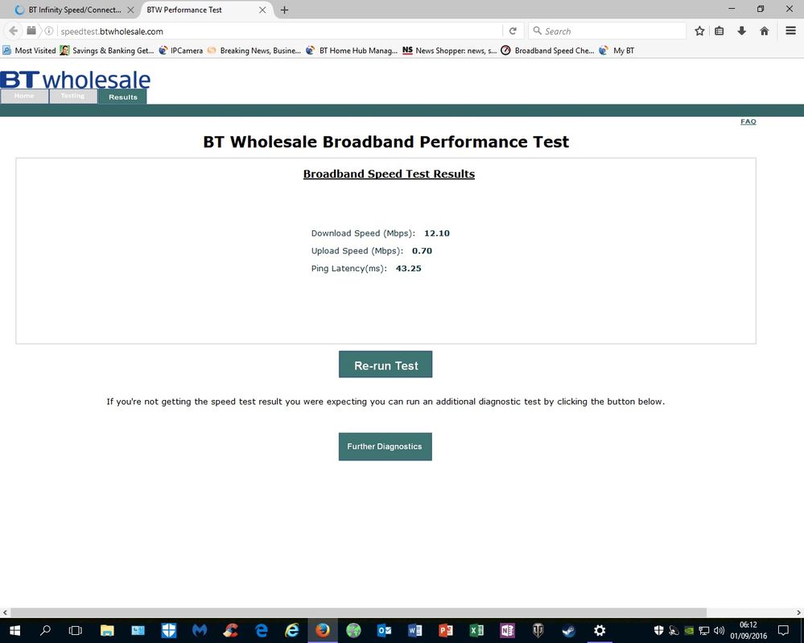Screen dimensions: 804x643
Task: Click the Broadband Speed Test Results heading
Action: (x=389, y=174)
